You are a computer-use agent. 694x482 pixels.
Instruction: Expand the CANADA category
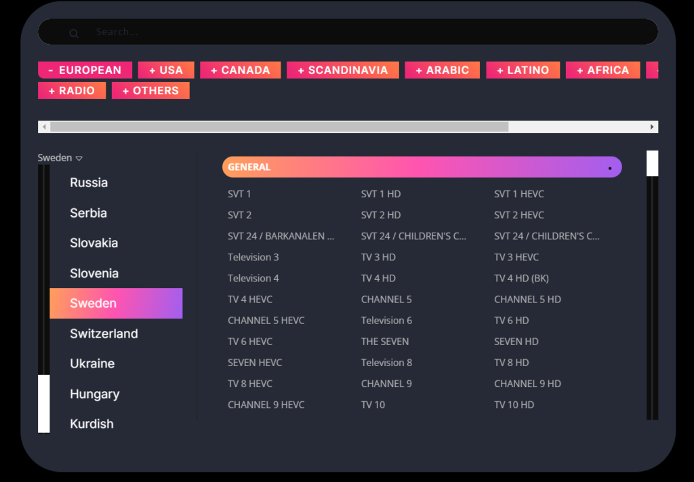pos(241,70)
